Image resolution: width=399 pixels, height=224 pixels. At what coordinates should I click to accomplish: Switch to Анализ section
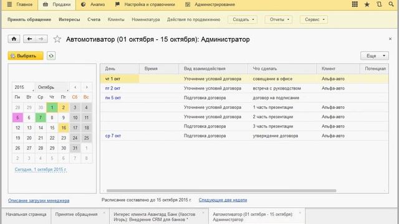tap(93, 4)
